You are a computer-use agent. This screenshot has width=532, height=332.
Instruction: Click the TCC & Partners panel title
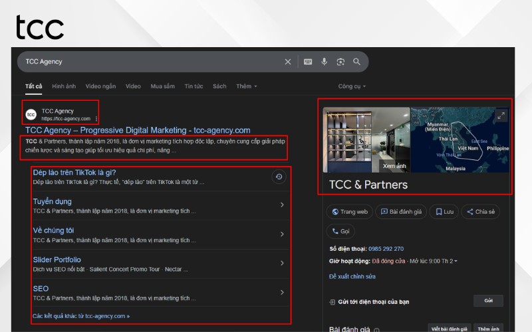368,185
